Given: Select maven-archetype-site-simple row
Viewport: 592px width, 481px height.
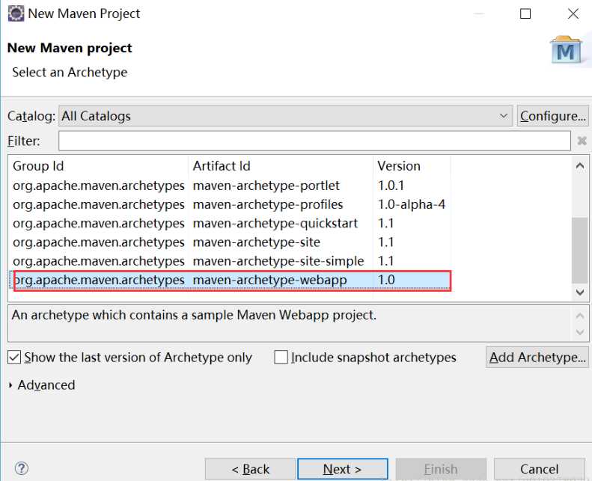Looking at the screenshot, I should [x=230, y=260].
